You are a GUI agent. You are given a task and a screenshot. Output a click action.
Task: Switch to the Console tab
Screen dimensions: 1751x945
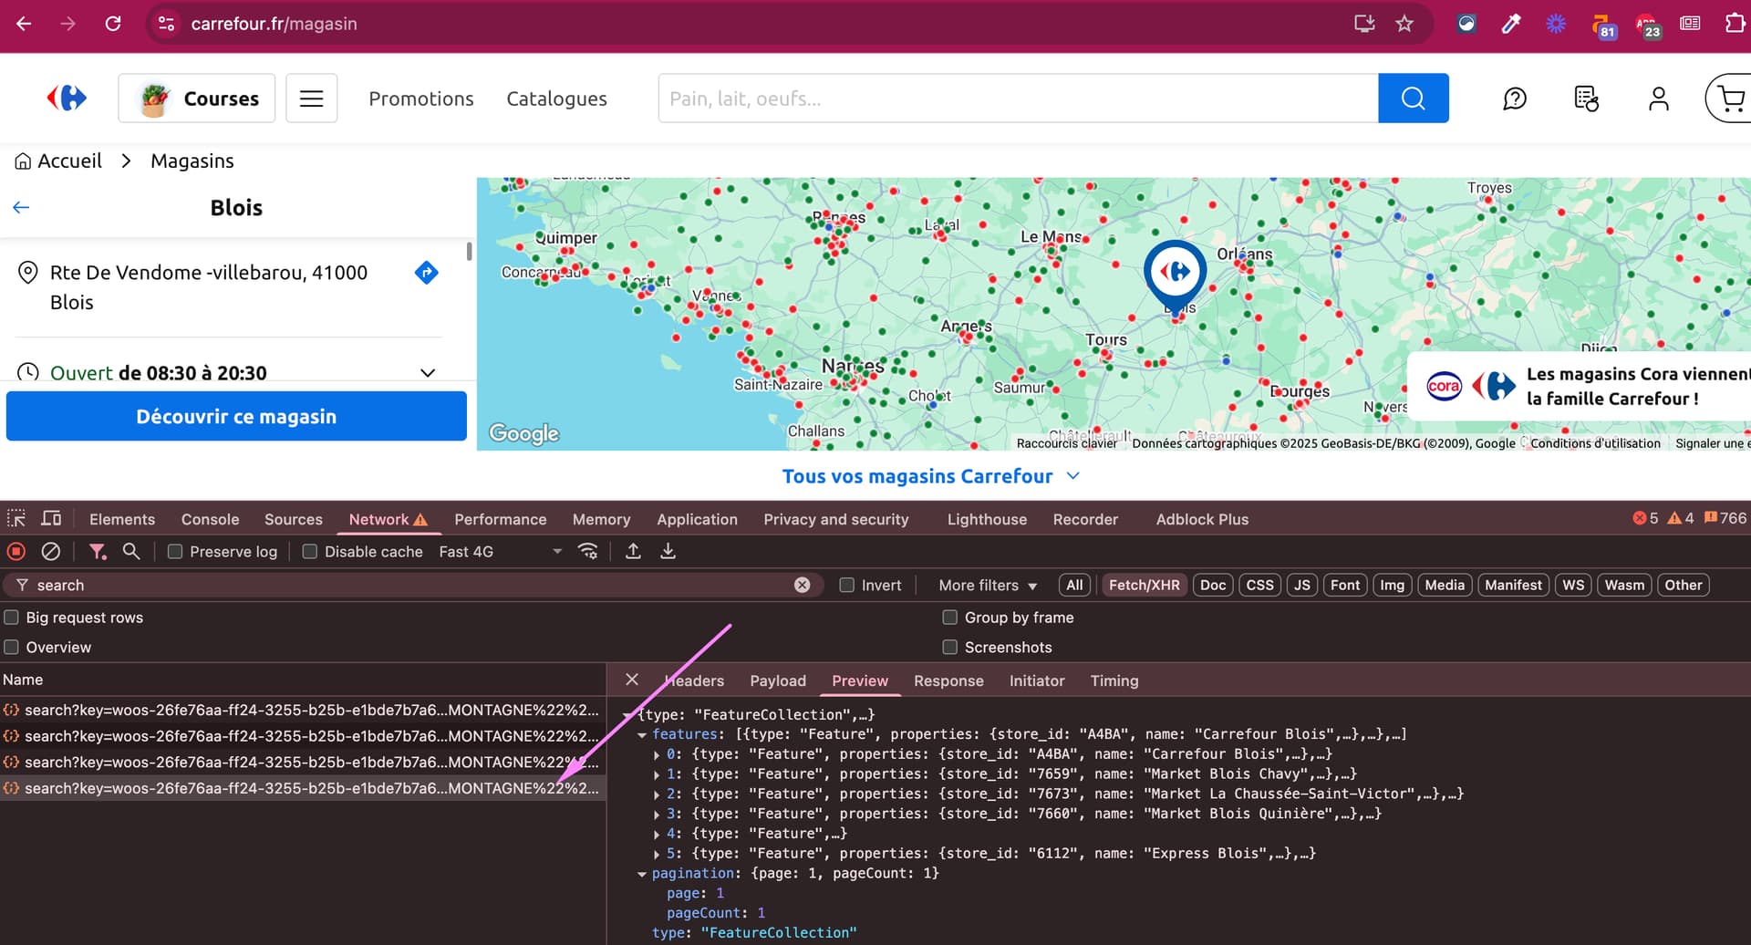210,519
